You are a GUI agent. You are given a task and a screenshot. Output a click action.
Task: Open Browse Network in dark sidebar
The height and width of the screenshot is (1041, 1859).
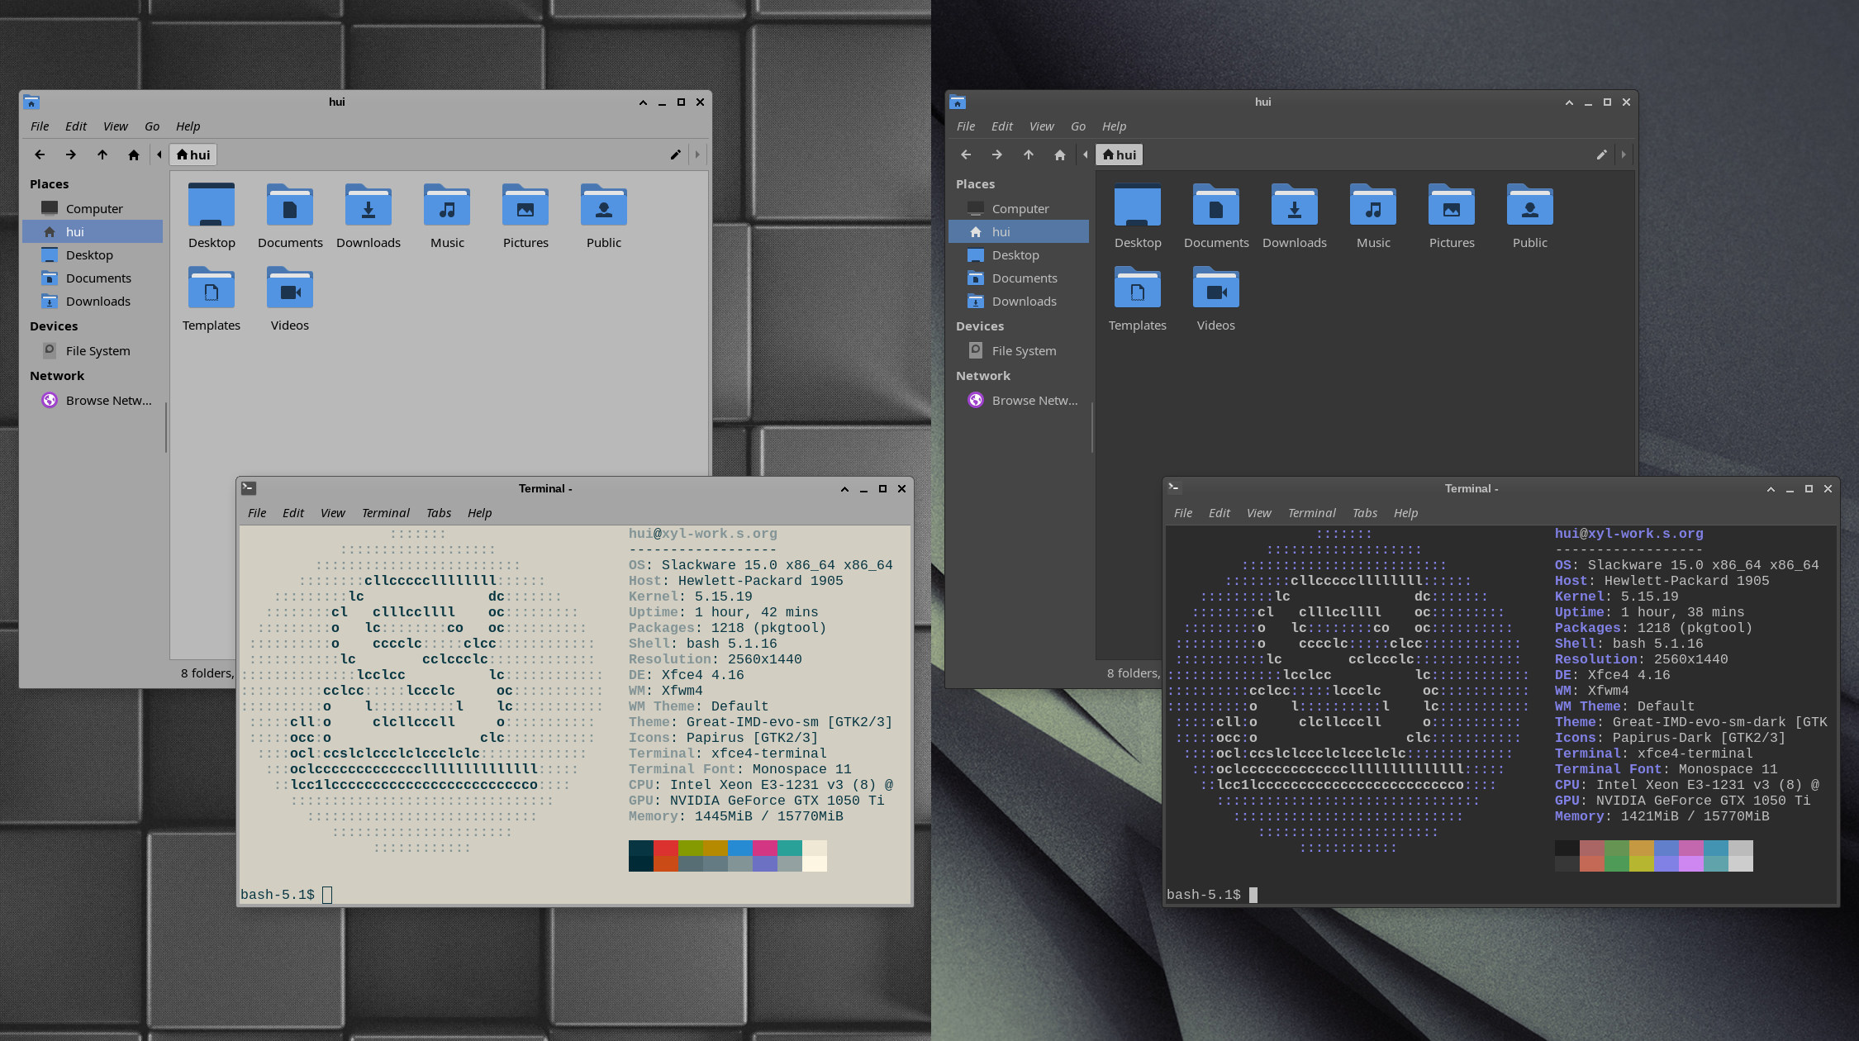(1019, 401)
